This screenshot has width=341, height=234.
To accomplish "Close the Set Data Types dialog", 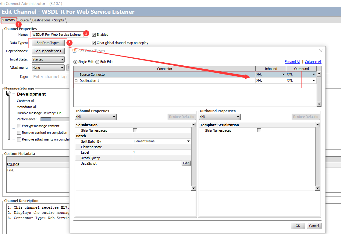I will coord(321,51).
